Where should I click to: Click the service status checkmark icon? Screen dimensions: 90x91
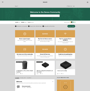65,87
